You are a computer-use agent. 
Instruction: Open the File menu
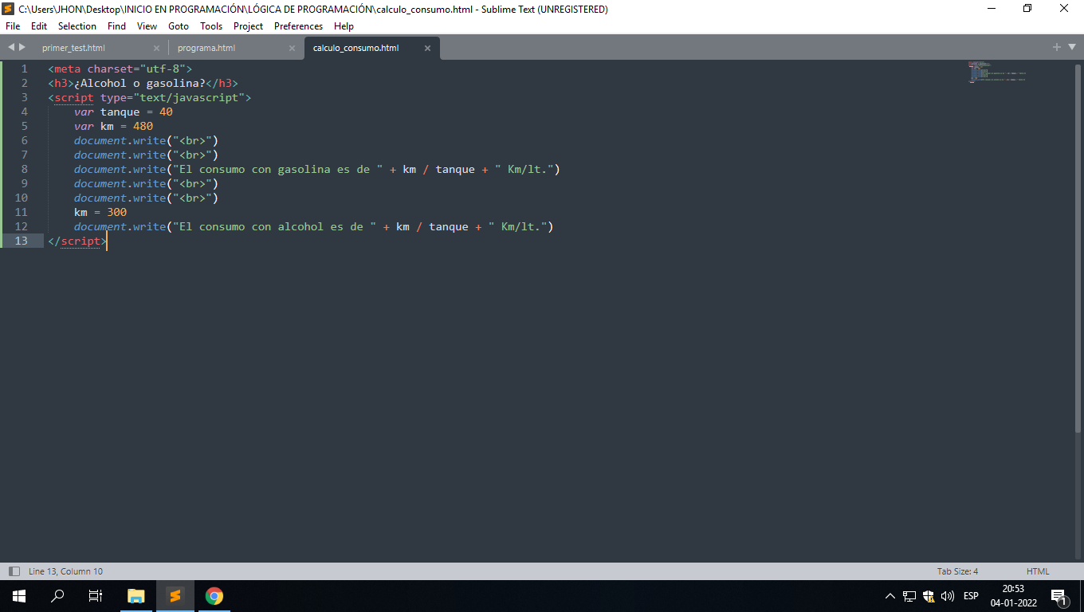click(x=13, y=26)
